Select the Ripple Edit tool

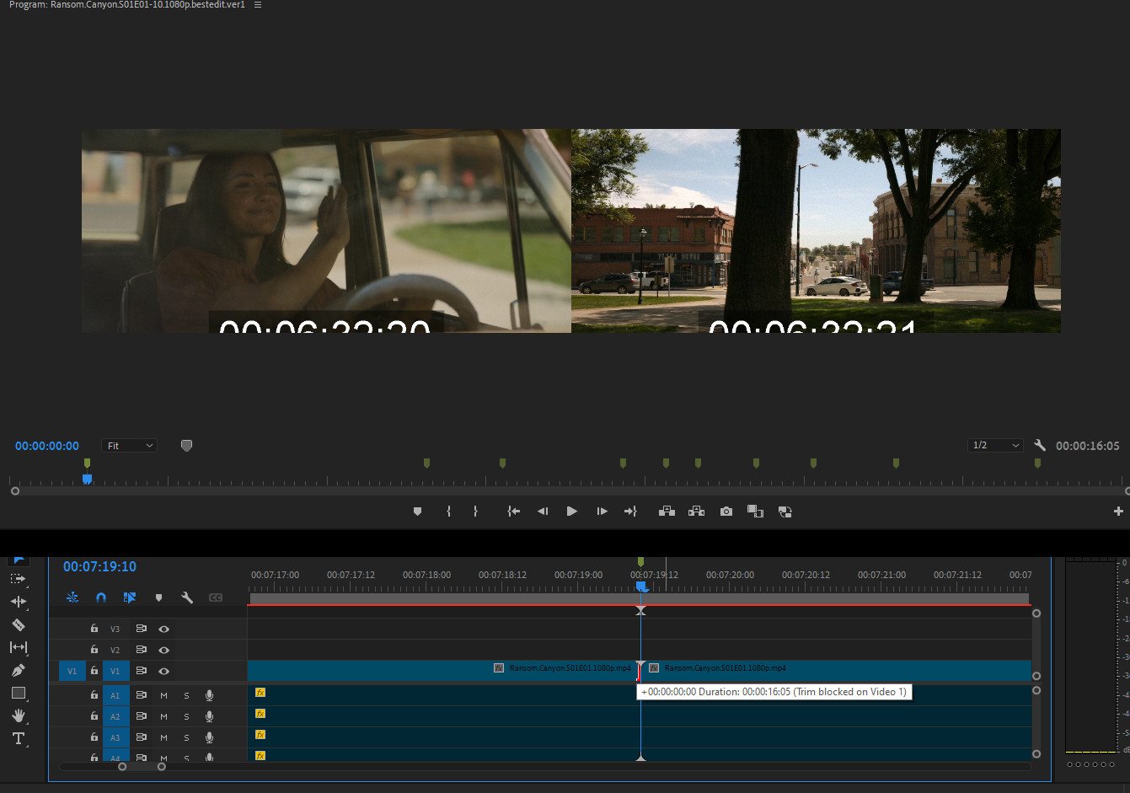click(x=18, y=602)
